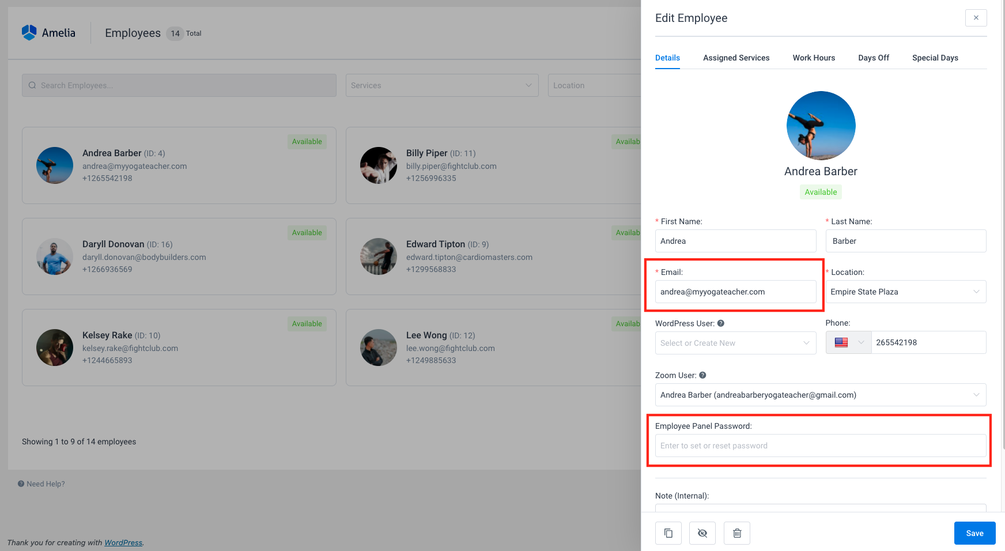Click the help icon beside Zoom User
Image resolution: width=1005 pixels, height=551 pixels.
[702, 375]
